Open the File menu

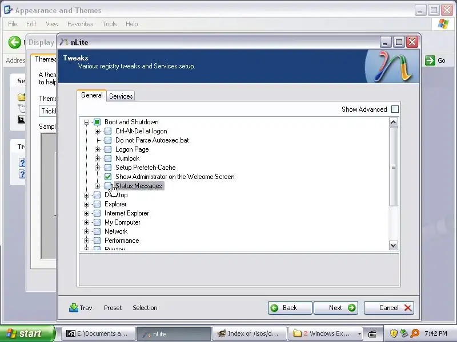click(13, 24)
